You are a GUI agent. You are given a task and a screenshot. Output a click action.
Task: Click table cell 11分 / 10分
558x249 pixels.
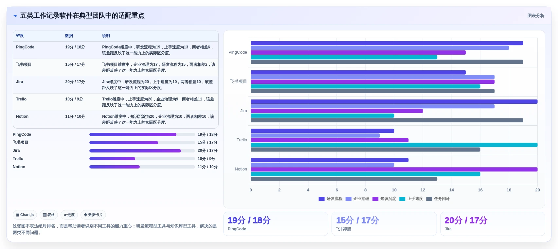[x=75, y=116]
